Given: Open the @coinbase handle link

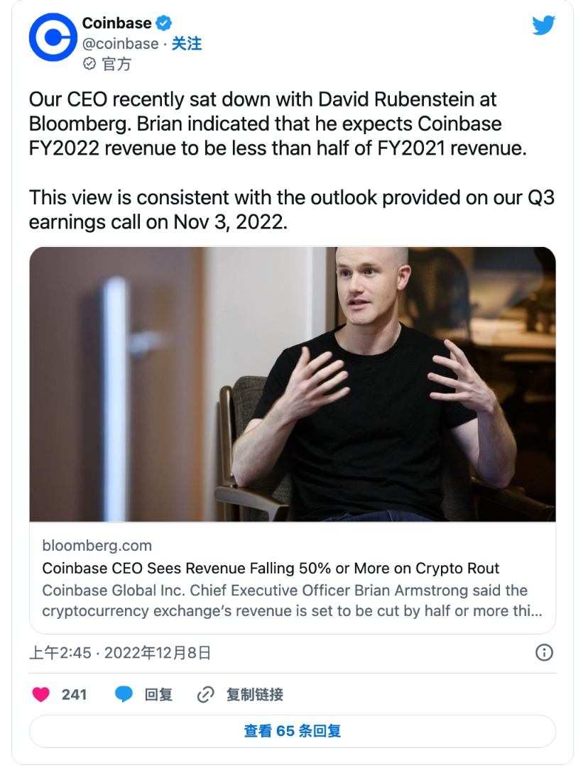Looking at the screenshot, I should click(120, 44).
